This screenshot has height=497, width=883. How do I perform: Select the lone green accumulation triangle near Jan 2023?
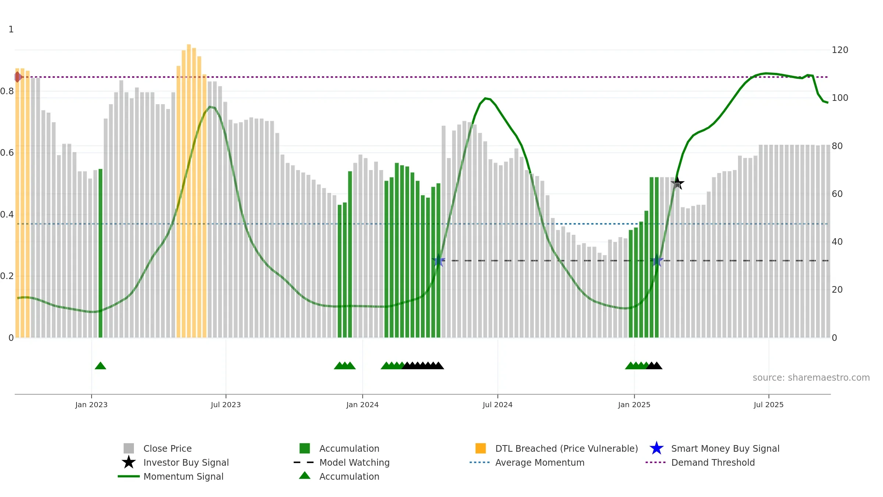click(100, 366)
